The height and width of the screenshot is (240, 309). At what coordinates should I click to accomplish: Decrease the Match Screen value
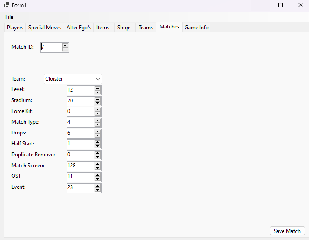(x=98, y=168)
